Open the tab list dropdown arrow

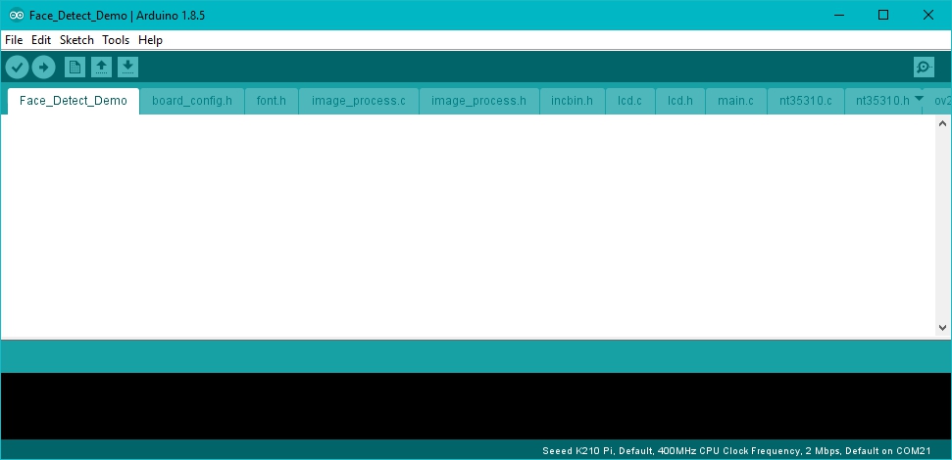[x=919, y=98]
